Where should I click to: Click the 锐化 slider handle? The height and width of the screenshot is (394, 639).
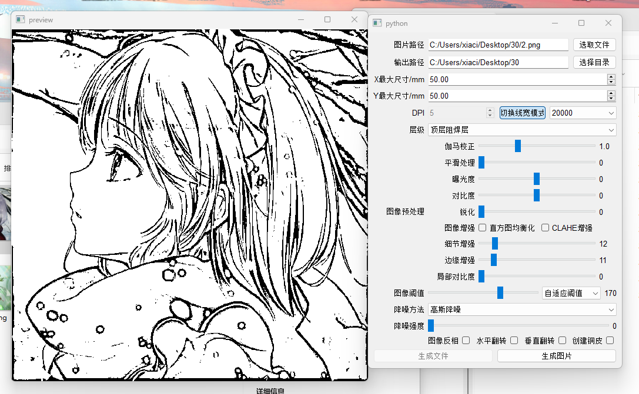pos(481,211)
